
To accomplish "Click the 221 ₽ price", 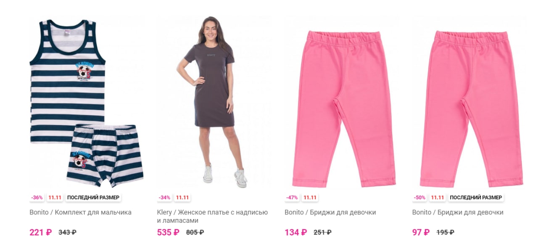I will (x=40, y=232).
